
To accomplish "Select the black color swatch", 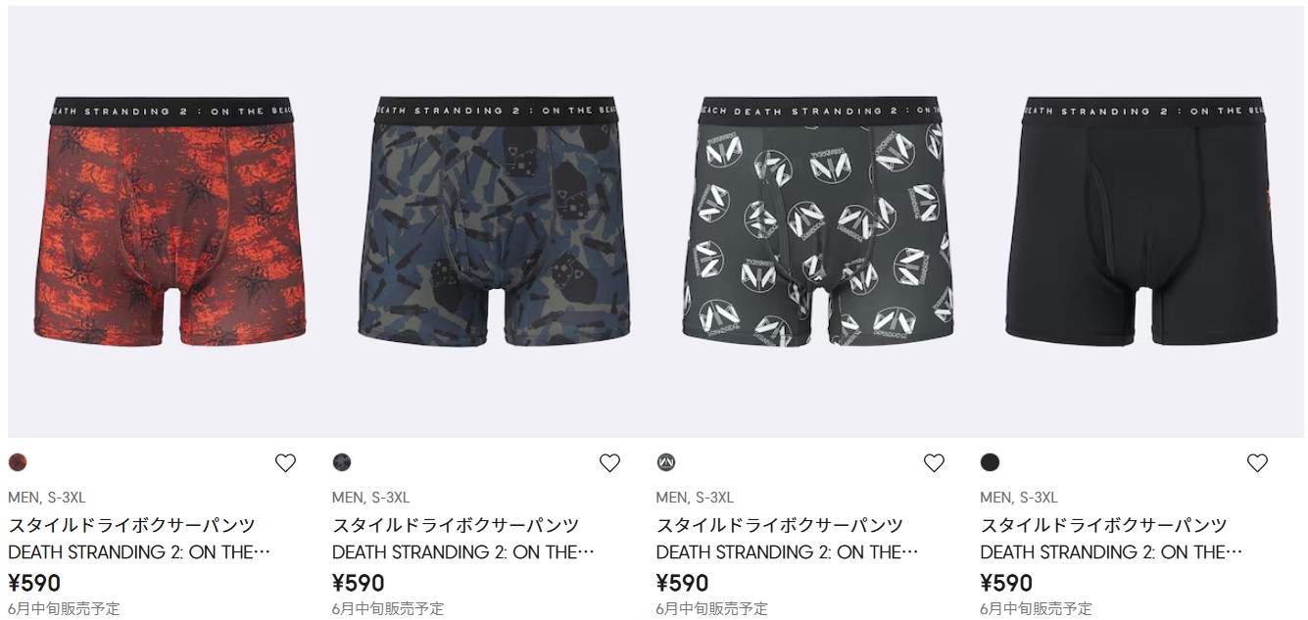I will 991,462.
